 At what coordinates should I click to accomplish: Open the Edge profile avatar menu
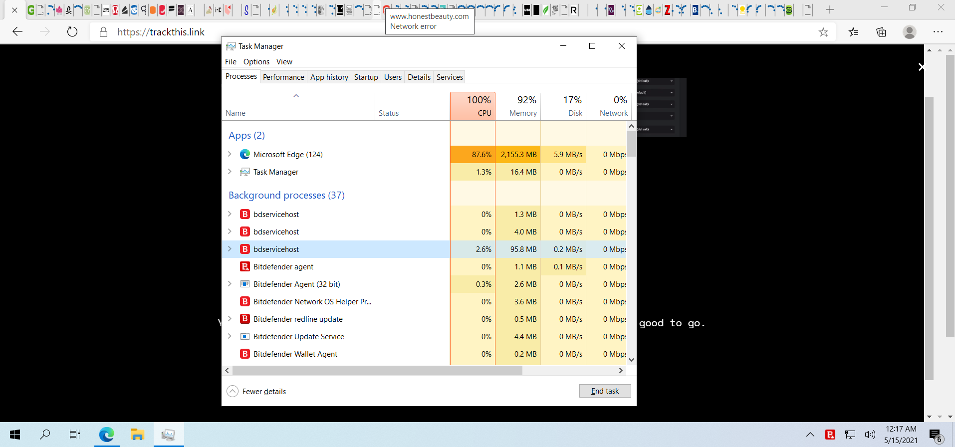coord(910,32)
